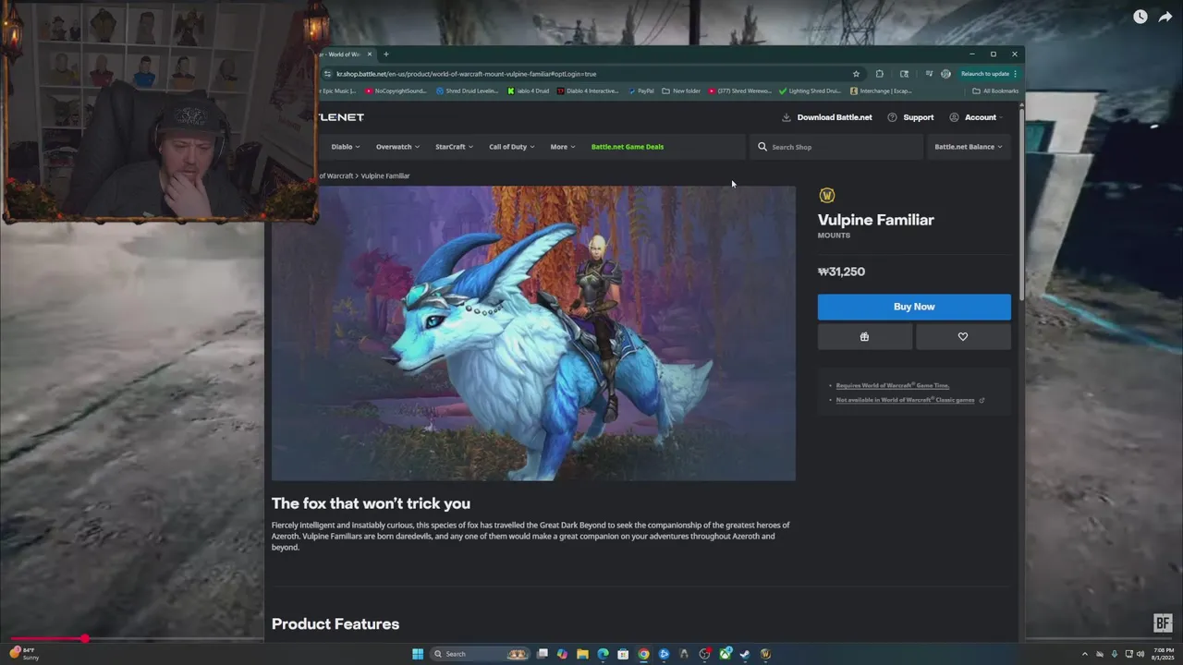Click the Watch Later clock icon

click(x=1140, y=17)
